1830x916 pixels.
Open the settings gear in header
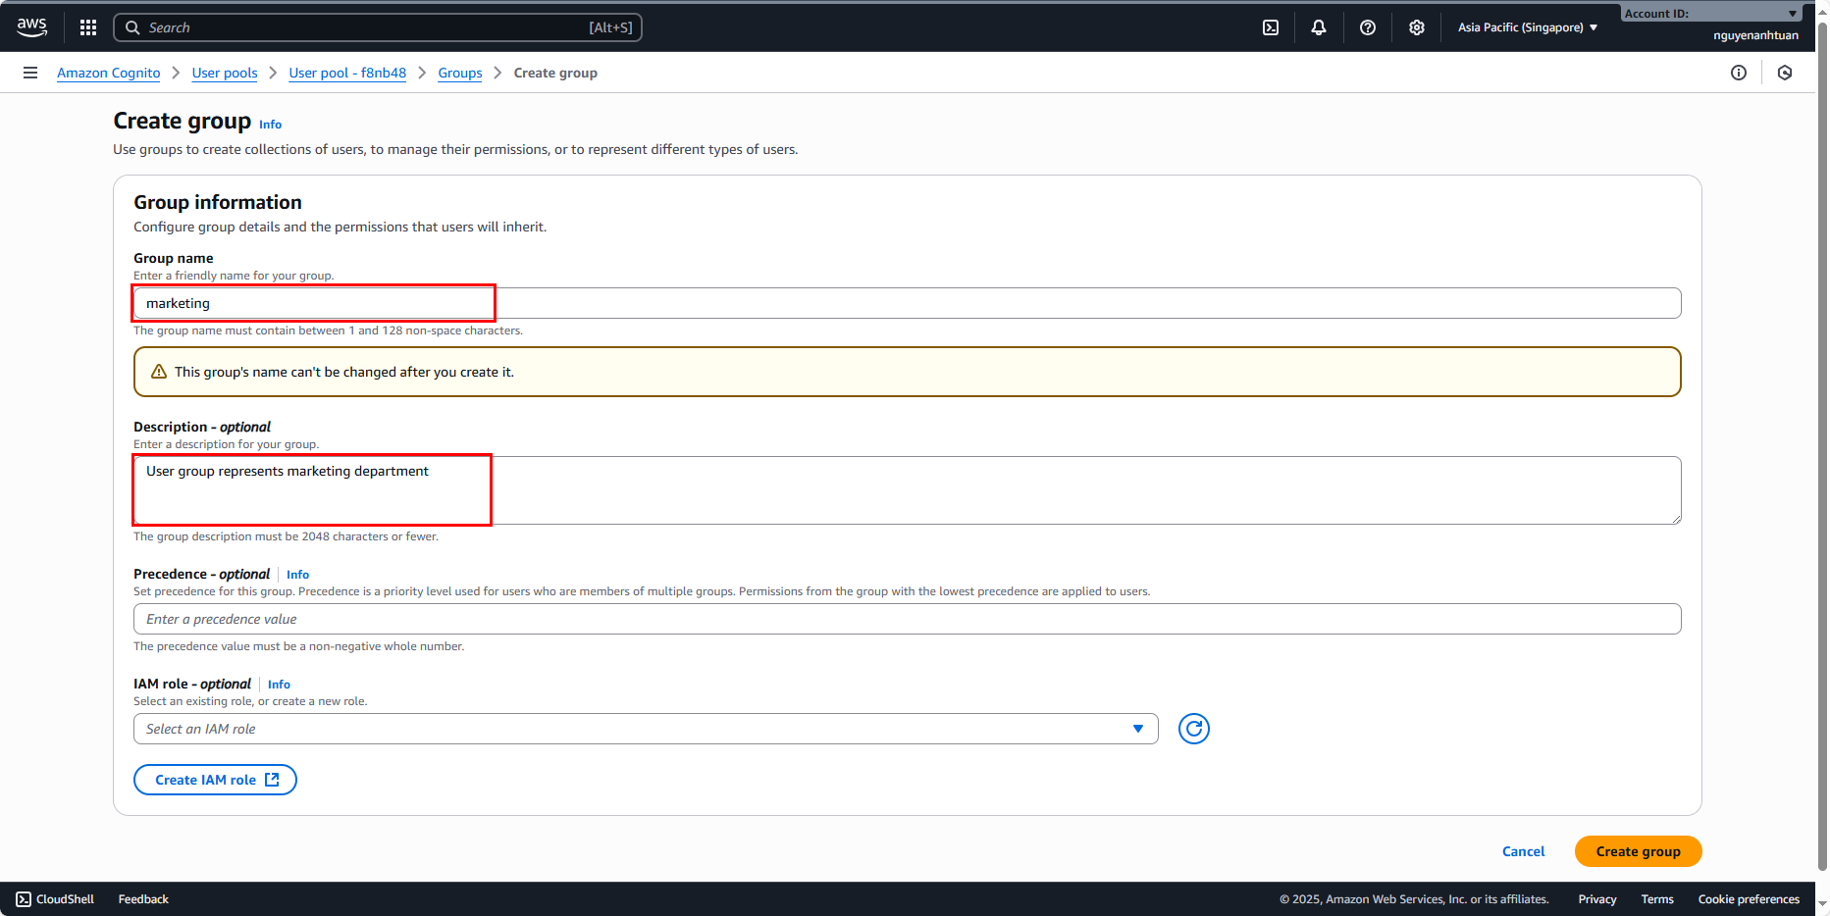pyautogui.click(x=1417, y=27)
